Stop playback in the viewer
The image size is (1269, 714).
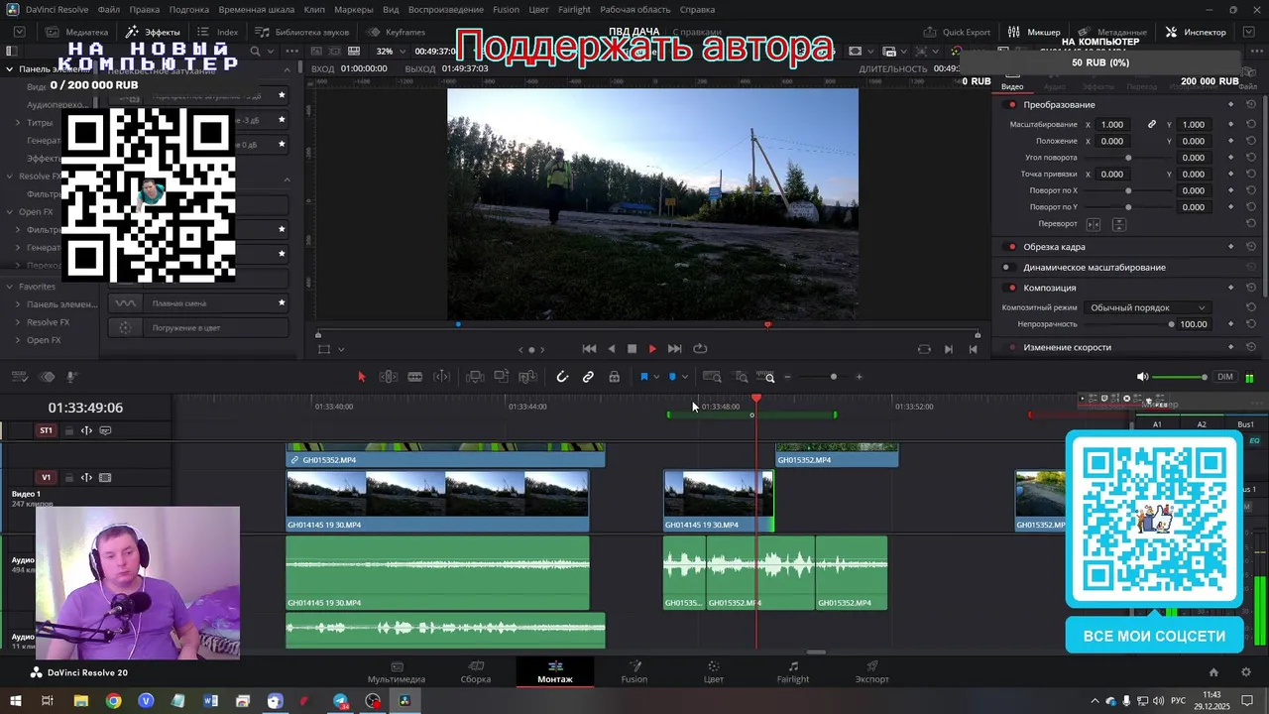click(632, 349)
